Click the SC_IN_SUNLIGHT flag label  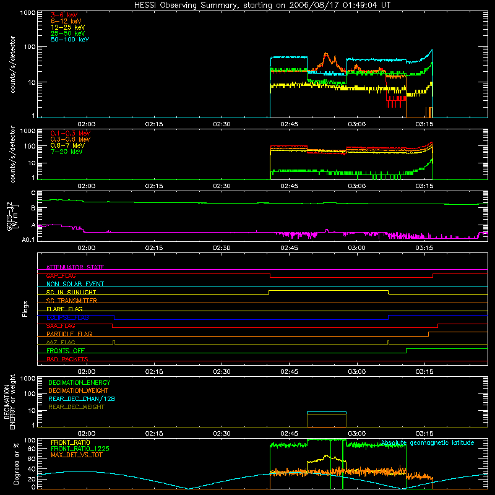pos(71,292)
